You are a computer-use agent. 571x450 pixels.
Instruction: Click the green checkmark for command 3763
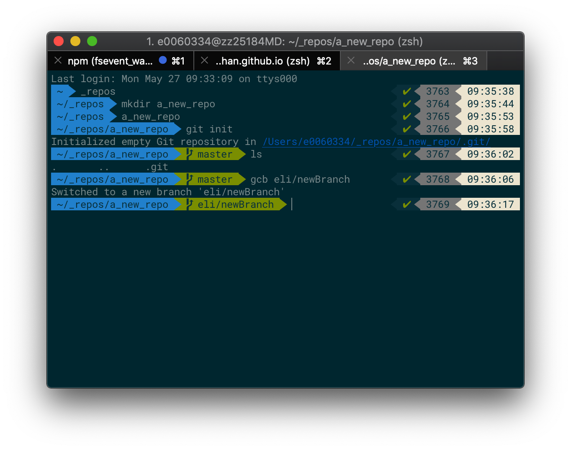point(406,91)
